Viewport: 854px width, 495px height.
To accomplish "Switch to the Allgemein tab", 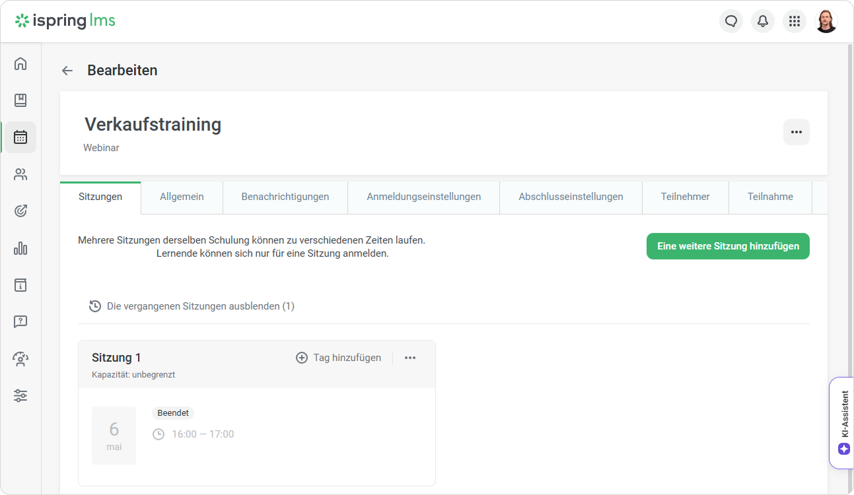I will pos(182,197).
